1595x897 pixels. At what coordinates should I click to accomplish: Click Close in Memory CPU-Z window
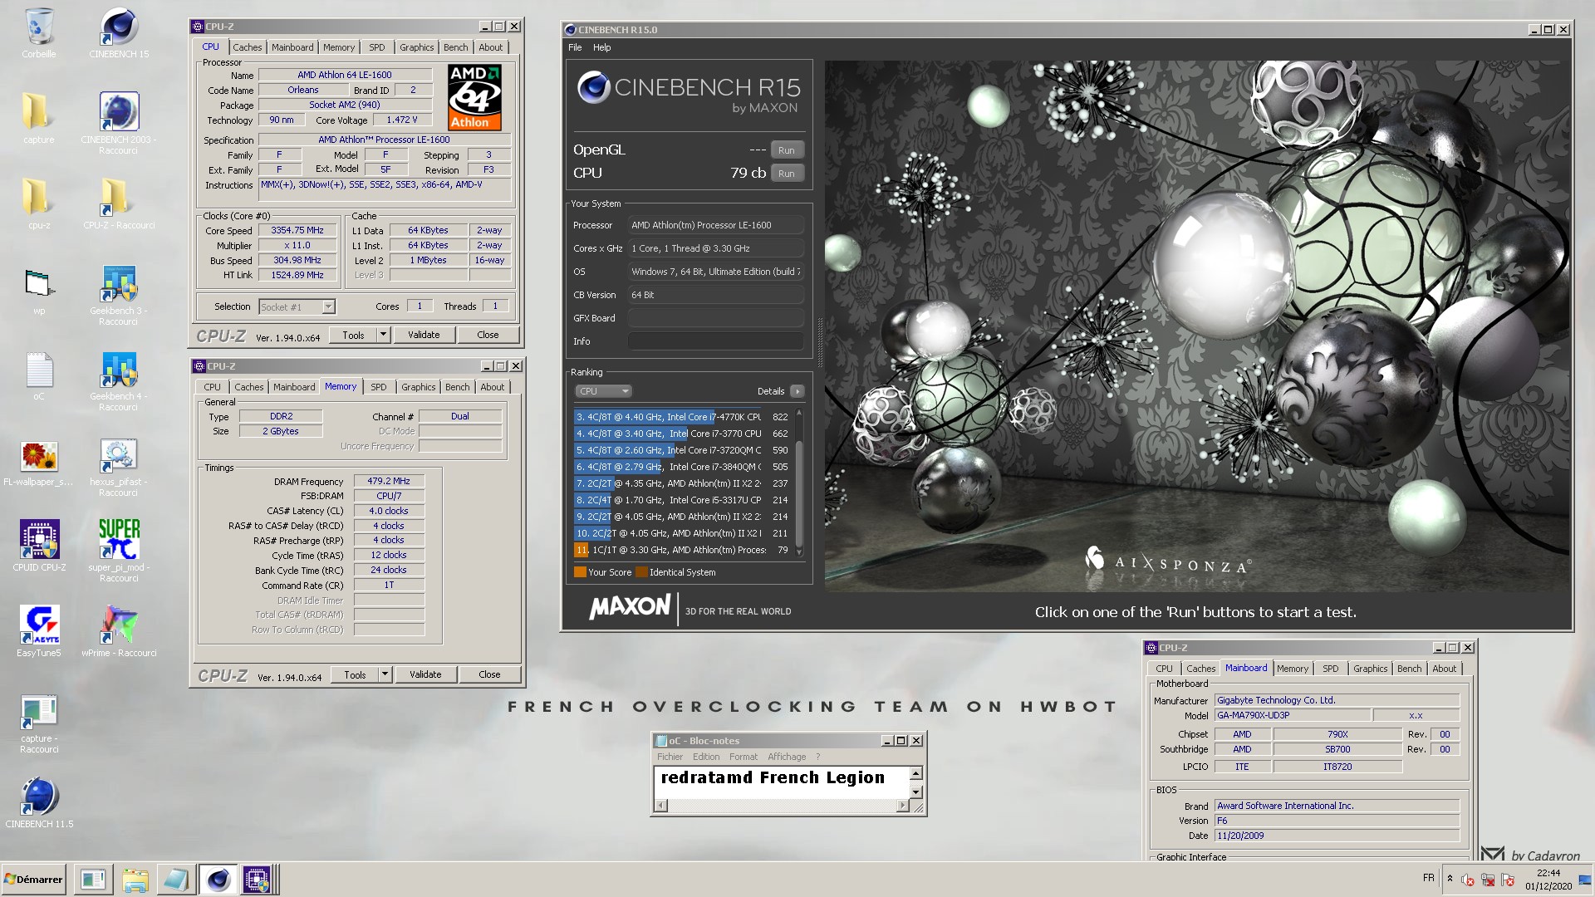[489, 674]
